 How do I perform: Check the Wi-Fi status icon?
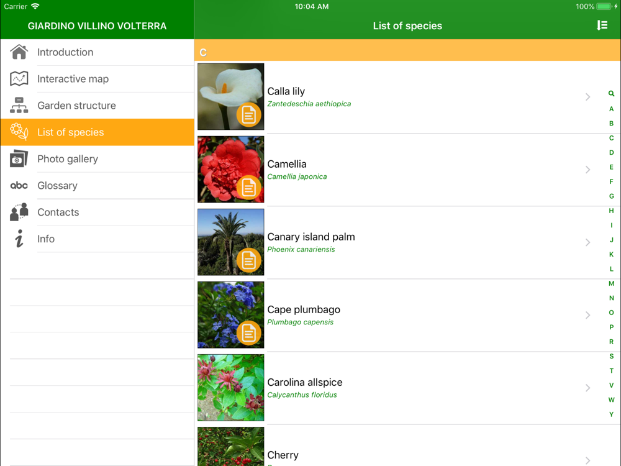point(35,6)
